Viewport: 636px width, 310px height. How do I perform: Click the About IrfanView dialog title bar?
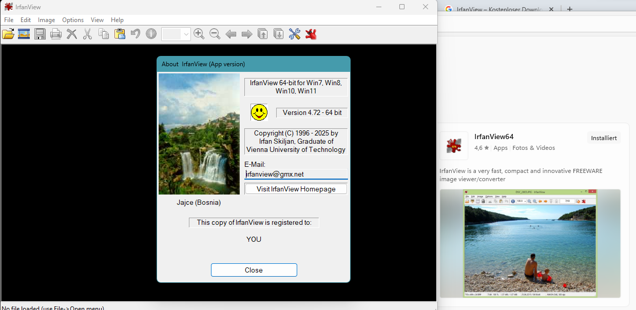pyautogui.click(x=254, y=64)
